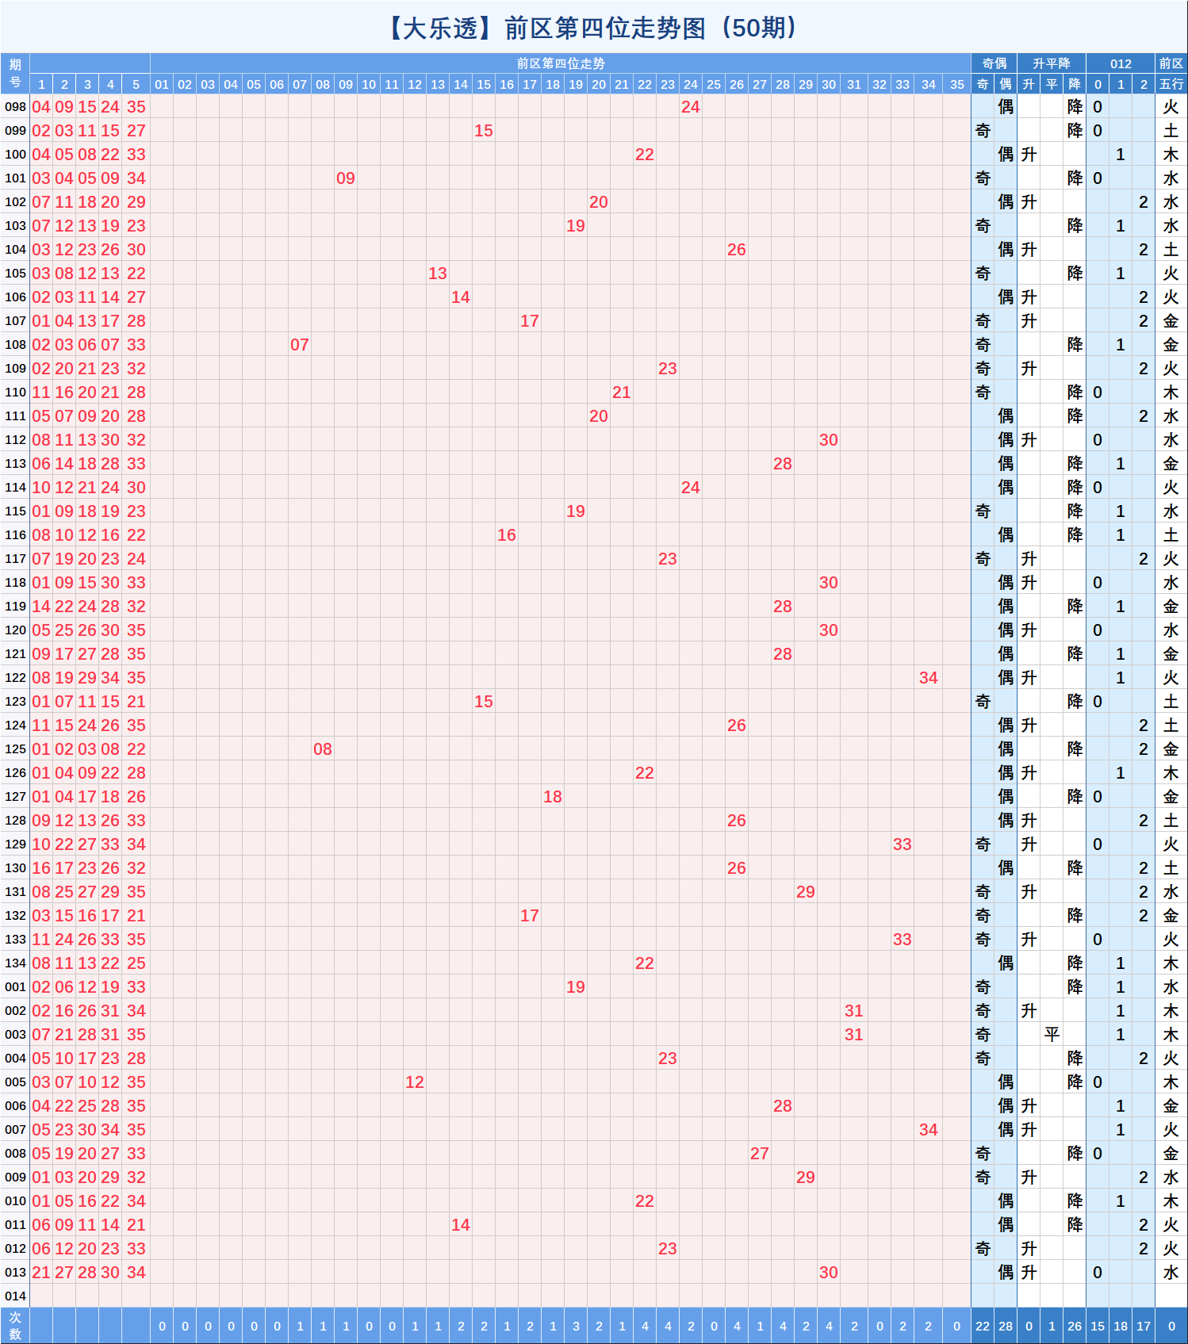
Task: Click the trend header number 35
Action: click(957, 84)
